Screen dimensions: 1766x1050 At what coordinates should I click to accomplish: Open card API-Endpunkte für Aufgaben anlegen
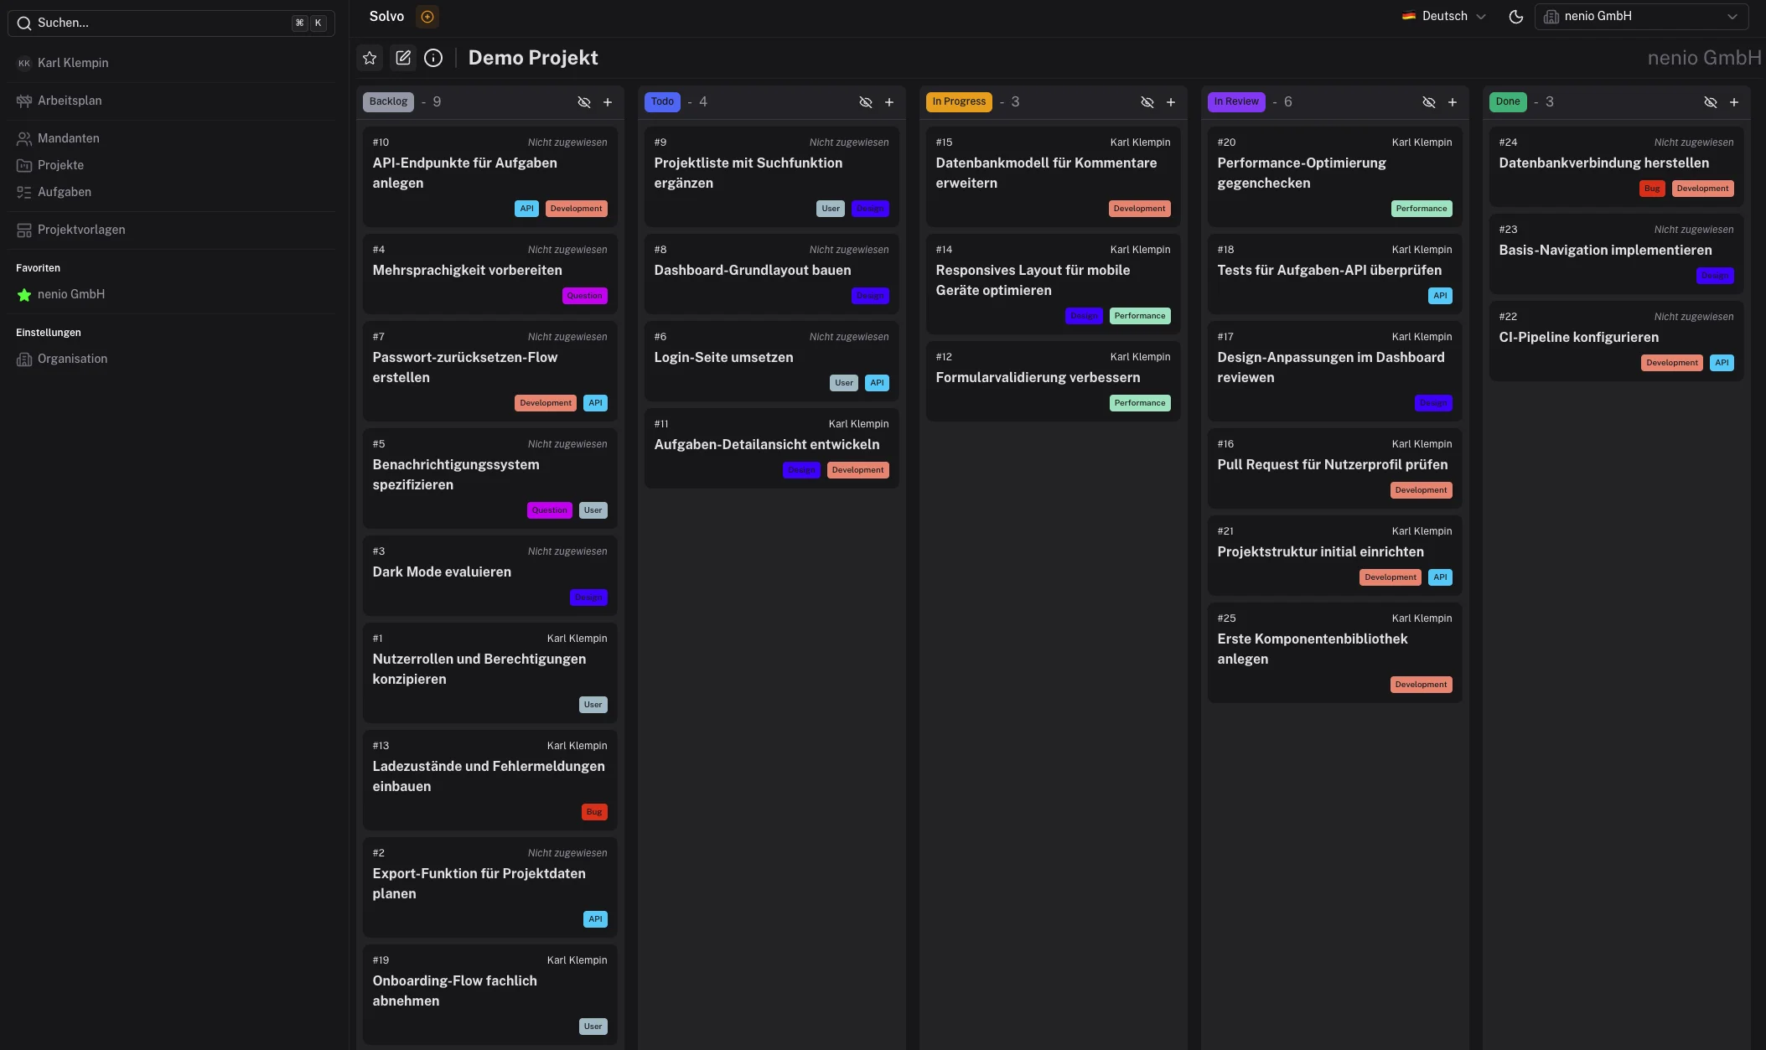[489, 176]
